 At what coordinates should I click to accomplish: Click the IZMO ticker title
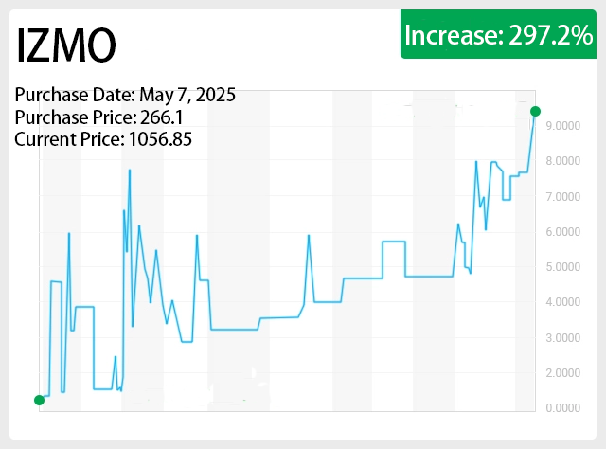click(66, 45)
